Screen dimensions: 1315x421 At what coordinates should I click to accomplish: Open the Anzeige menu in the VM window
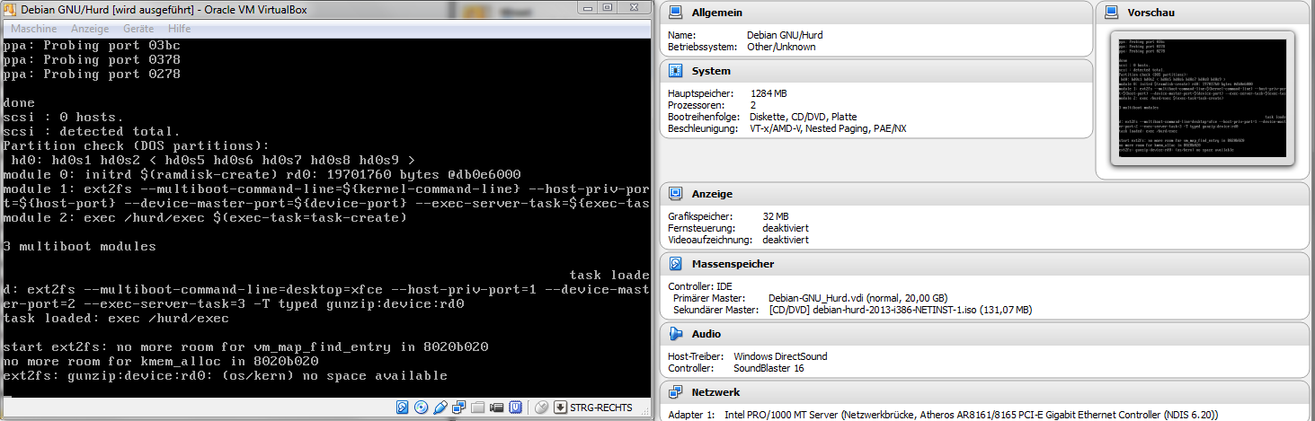90,29
